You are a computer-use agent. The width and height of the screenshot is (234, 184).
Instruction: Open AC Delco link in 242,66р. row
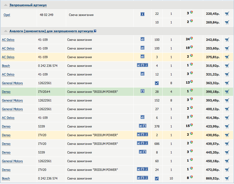(x=8, y=40)
